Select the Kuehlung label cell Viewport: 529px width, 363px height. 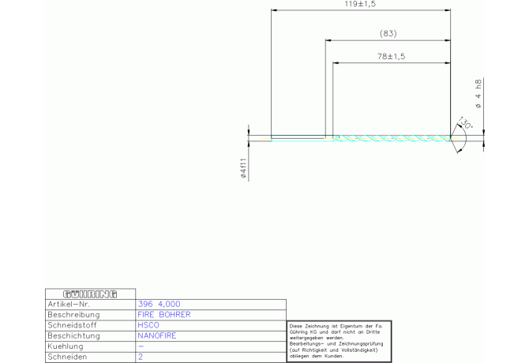tap(66, 346)
